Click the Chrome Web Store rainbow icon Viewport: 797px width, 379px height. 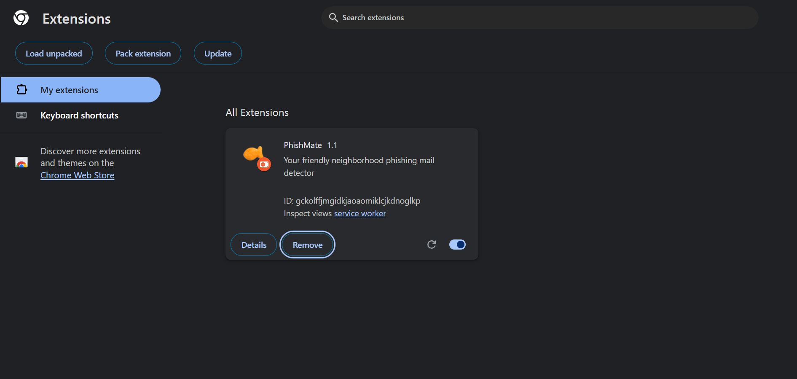pyautogui.click(x=21, y=162)
